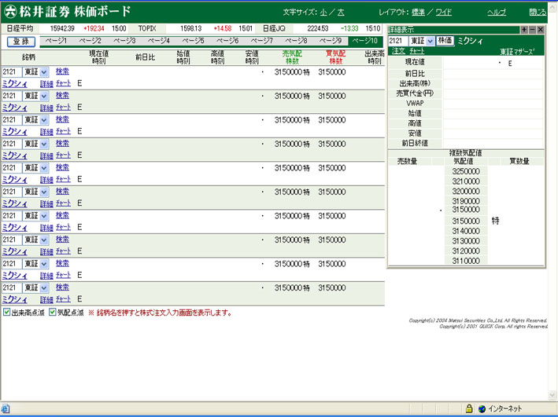Image resolution: width=558 pixels, height=417 pixels.
Task: Switch to ページ3 tab
Action: tap(124, 41)
